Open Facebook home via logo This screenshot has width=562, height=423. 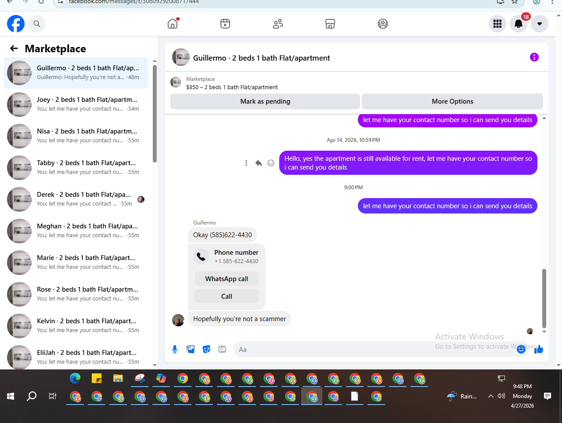[16, 24]
